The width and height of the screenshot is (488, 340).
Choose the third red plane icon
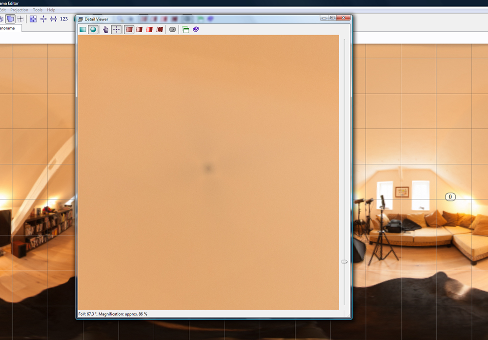[149, 30]
